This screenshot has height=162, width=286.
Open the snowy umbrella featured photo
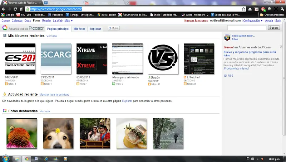168,133
